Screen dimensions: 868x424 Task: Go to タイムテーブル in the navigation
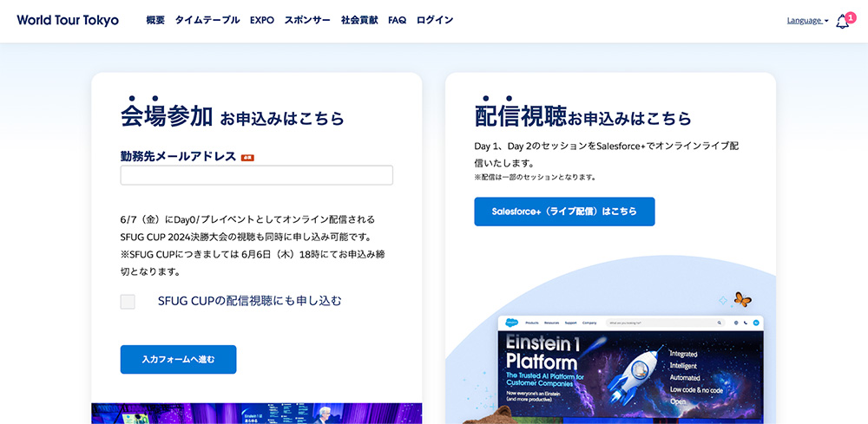pos(207,20)
